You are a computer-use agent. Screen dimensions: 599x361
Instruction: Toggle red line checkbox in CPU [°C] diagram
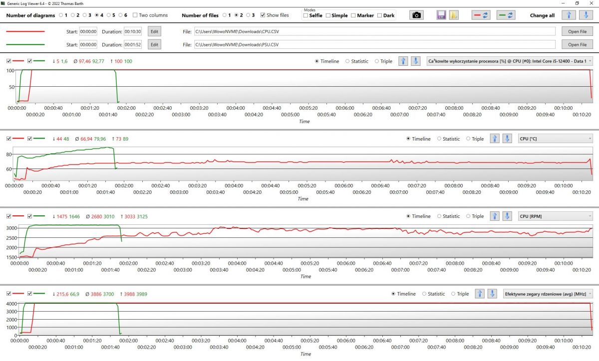click(x=8, y=139)
